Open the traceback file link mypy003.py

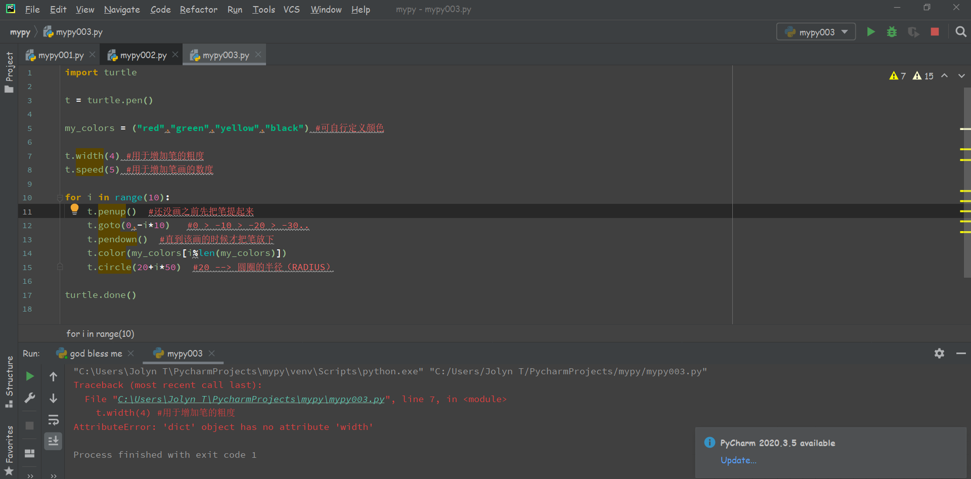[251, 399]
